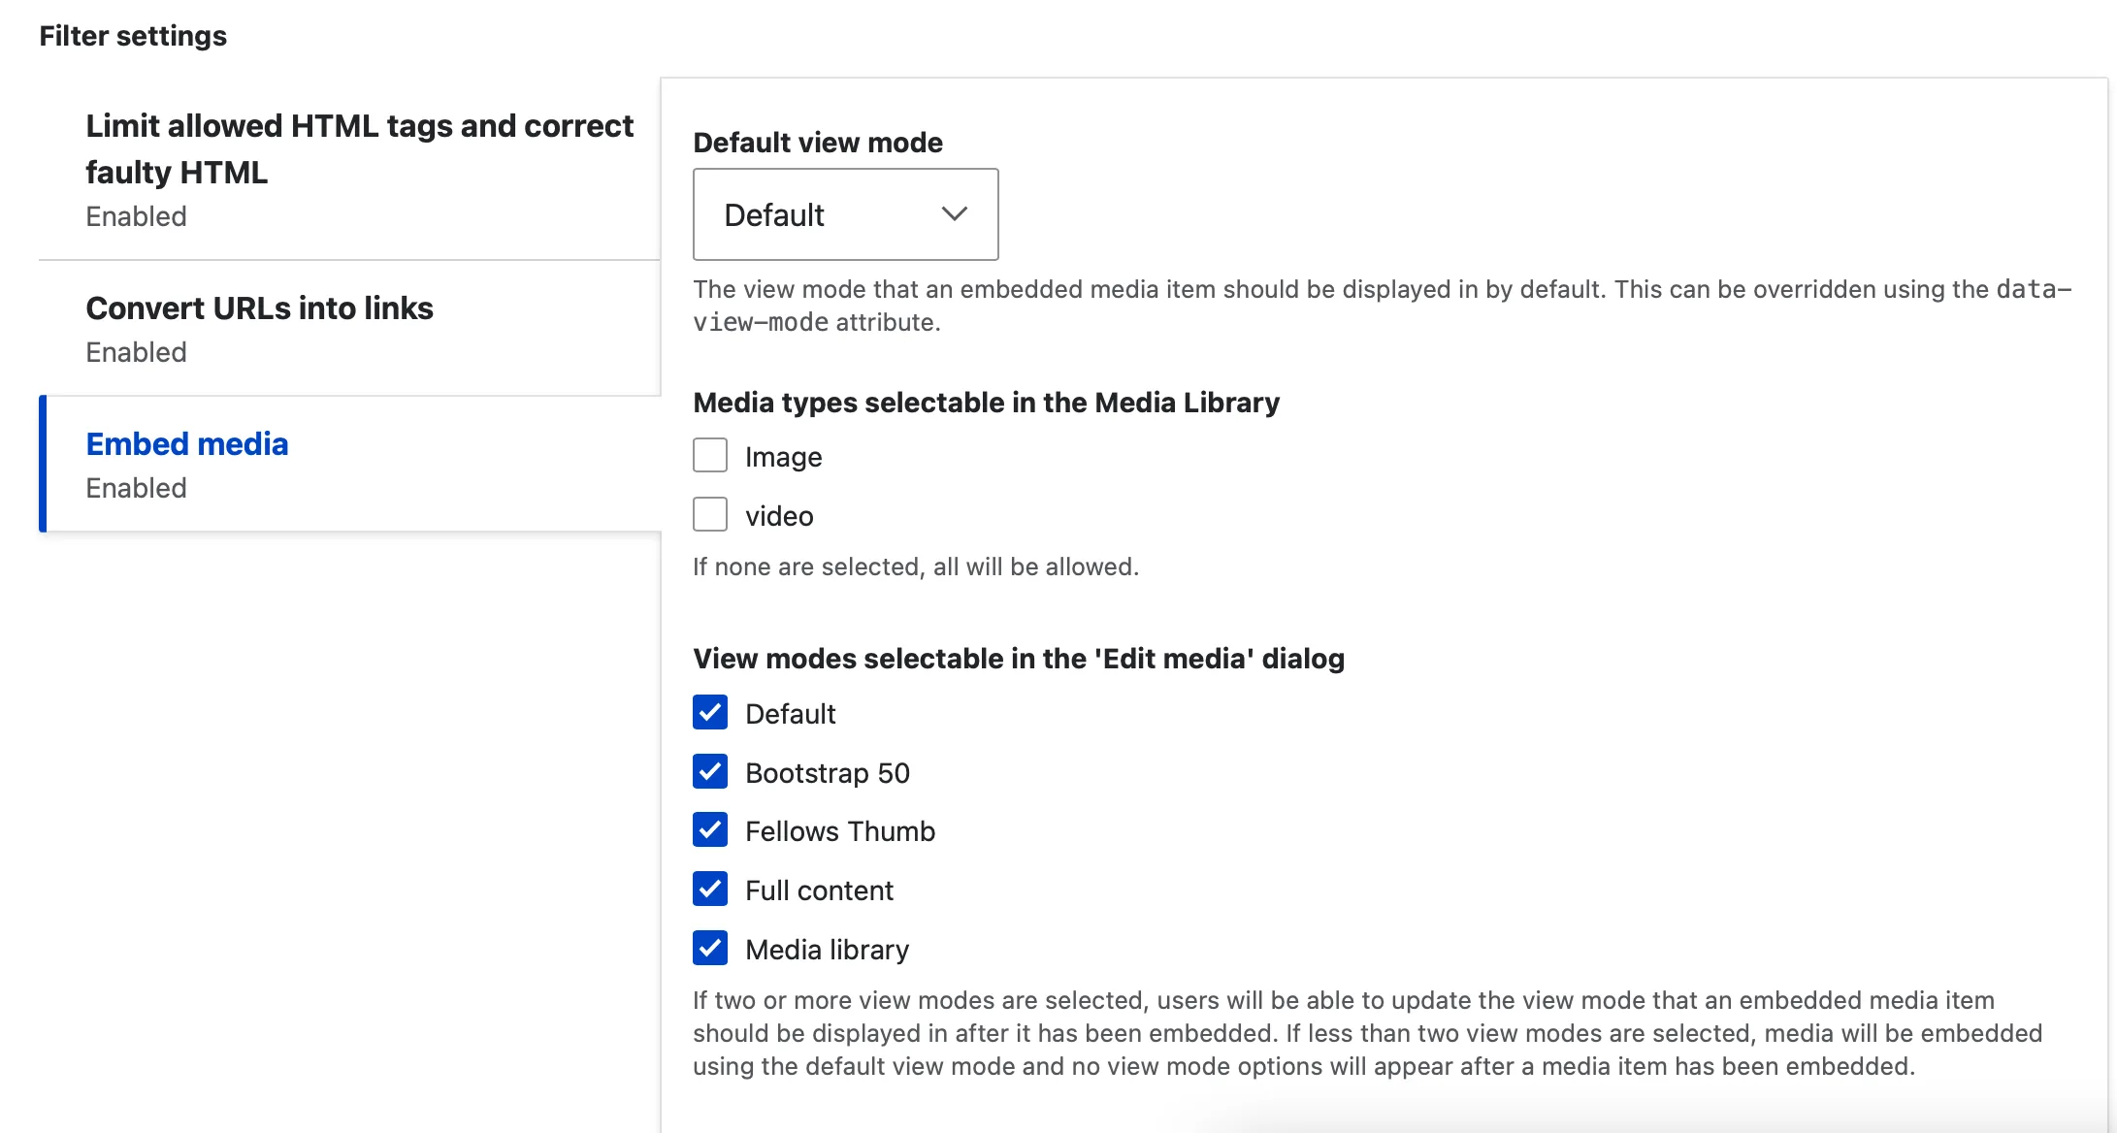Click 'View modes selectable in the Edit media dialog' label
Image resolution: width=2117 pixels, height=1133 pixels.
click(1019, 659)
